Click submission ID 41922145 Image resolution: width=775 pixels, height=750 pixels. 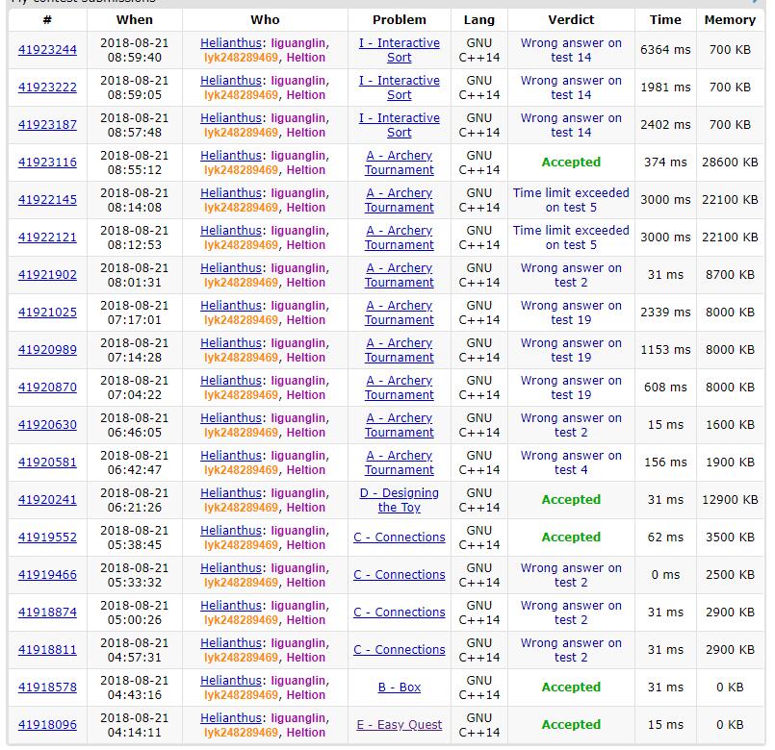pyautogui.click(x=47, y=200)
